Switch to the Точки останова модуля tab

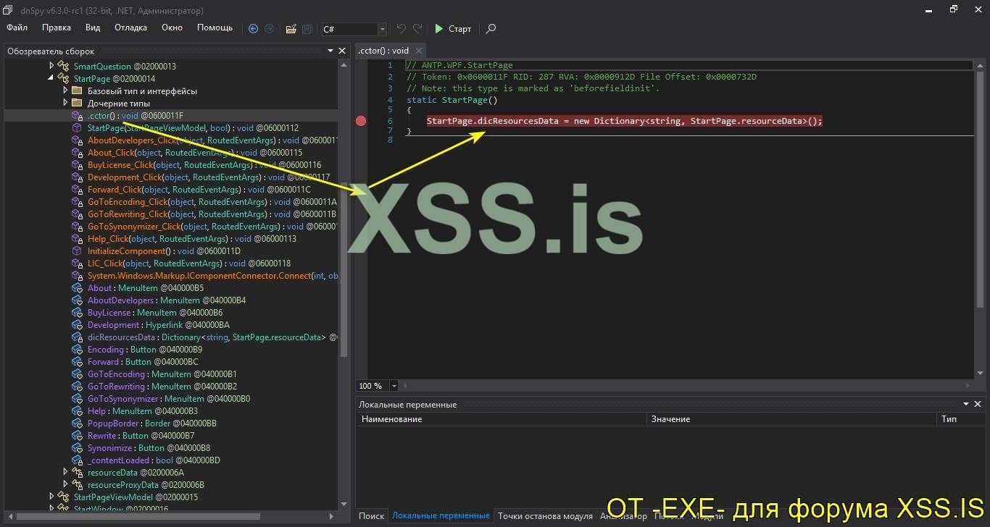(x=545, y=516)
